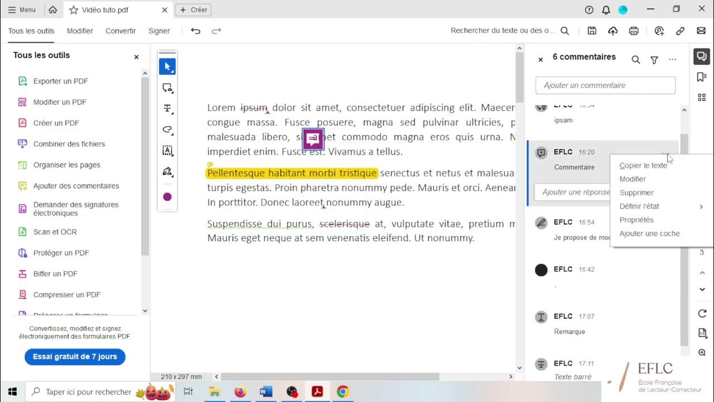Close the Tous les outils panel
The height and width of the screenshot is (402, 714).
tap(136, 57)
